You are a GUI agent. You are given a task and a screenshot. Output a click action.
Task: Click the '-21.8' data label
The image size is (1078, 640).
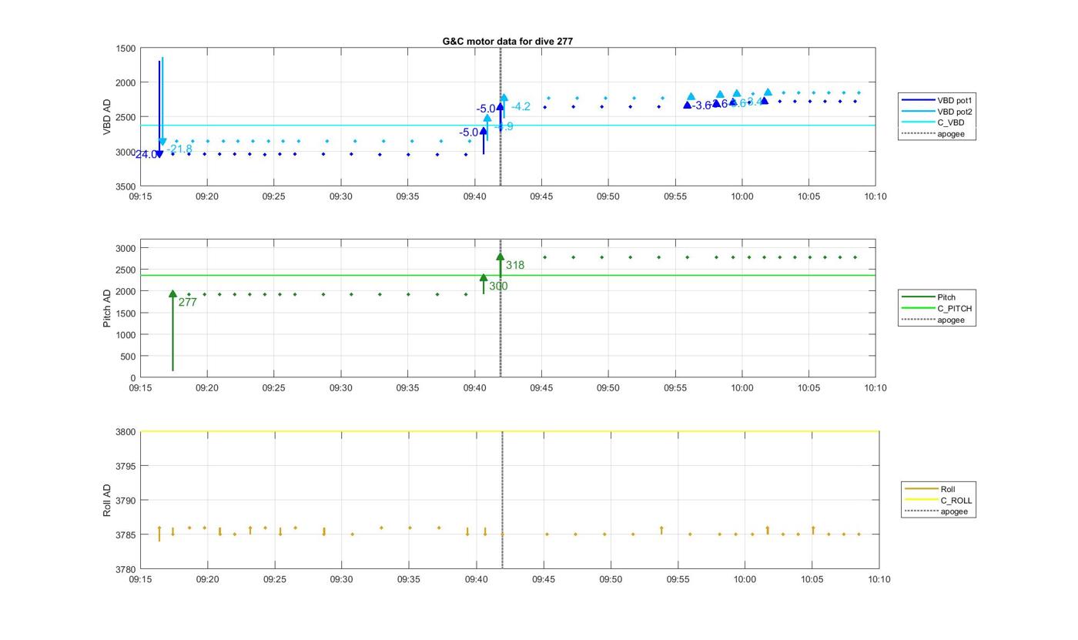(179, 149)
